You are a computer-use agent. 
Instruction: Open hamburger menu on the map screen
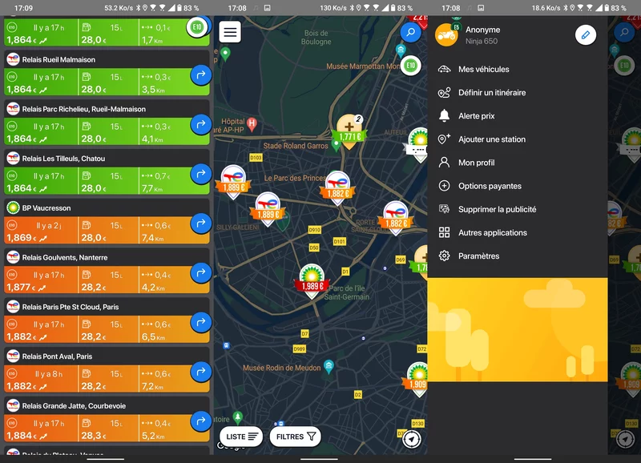click(x=230, y=32)
